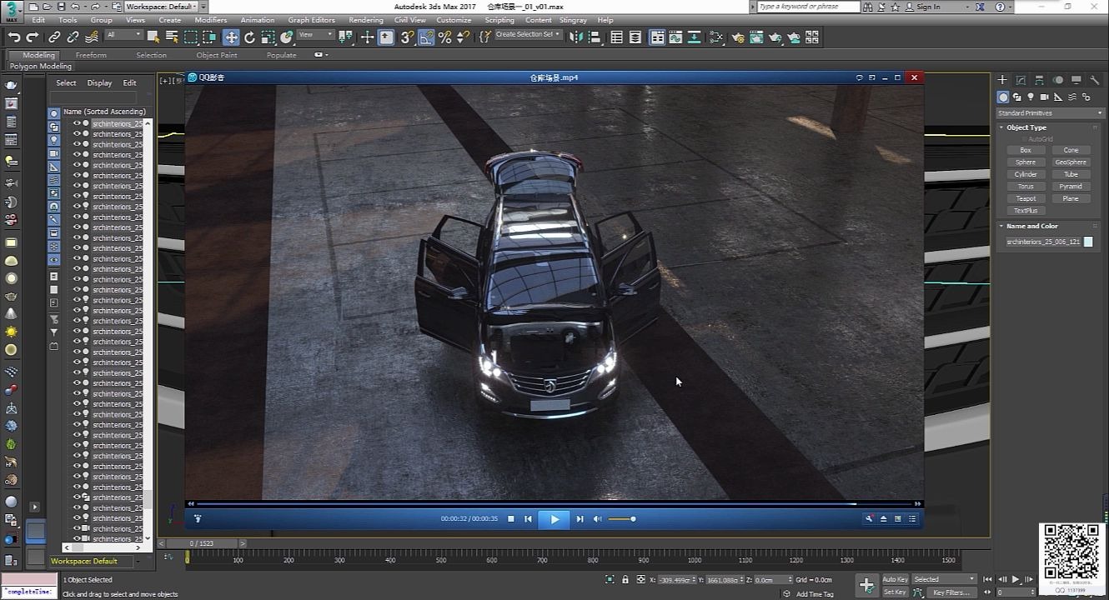Open the Cameras category in Create panel
1109x600 pixels.
tap(1045, 97)
